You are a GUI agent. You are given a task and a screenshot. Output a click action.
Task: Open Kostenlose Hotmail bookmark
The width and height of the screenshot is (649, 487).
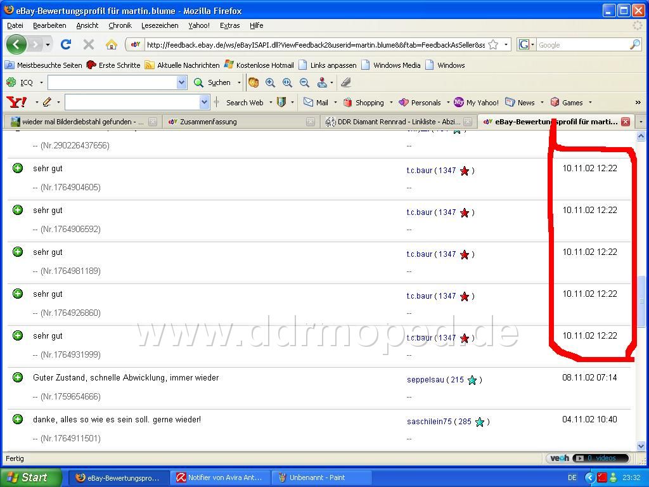click(259, 65)
